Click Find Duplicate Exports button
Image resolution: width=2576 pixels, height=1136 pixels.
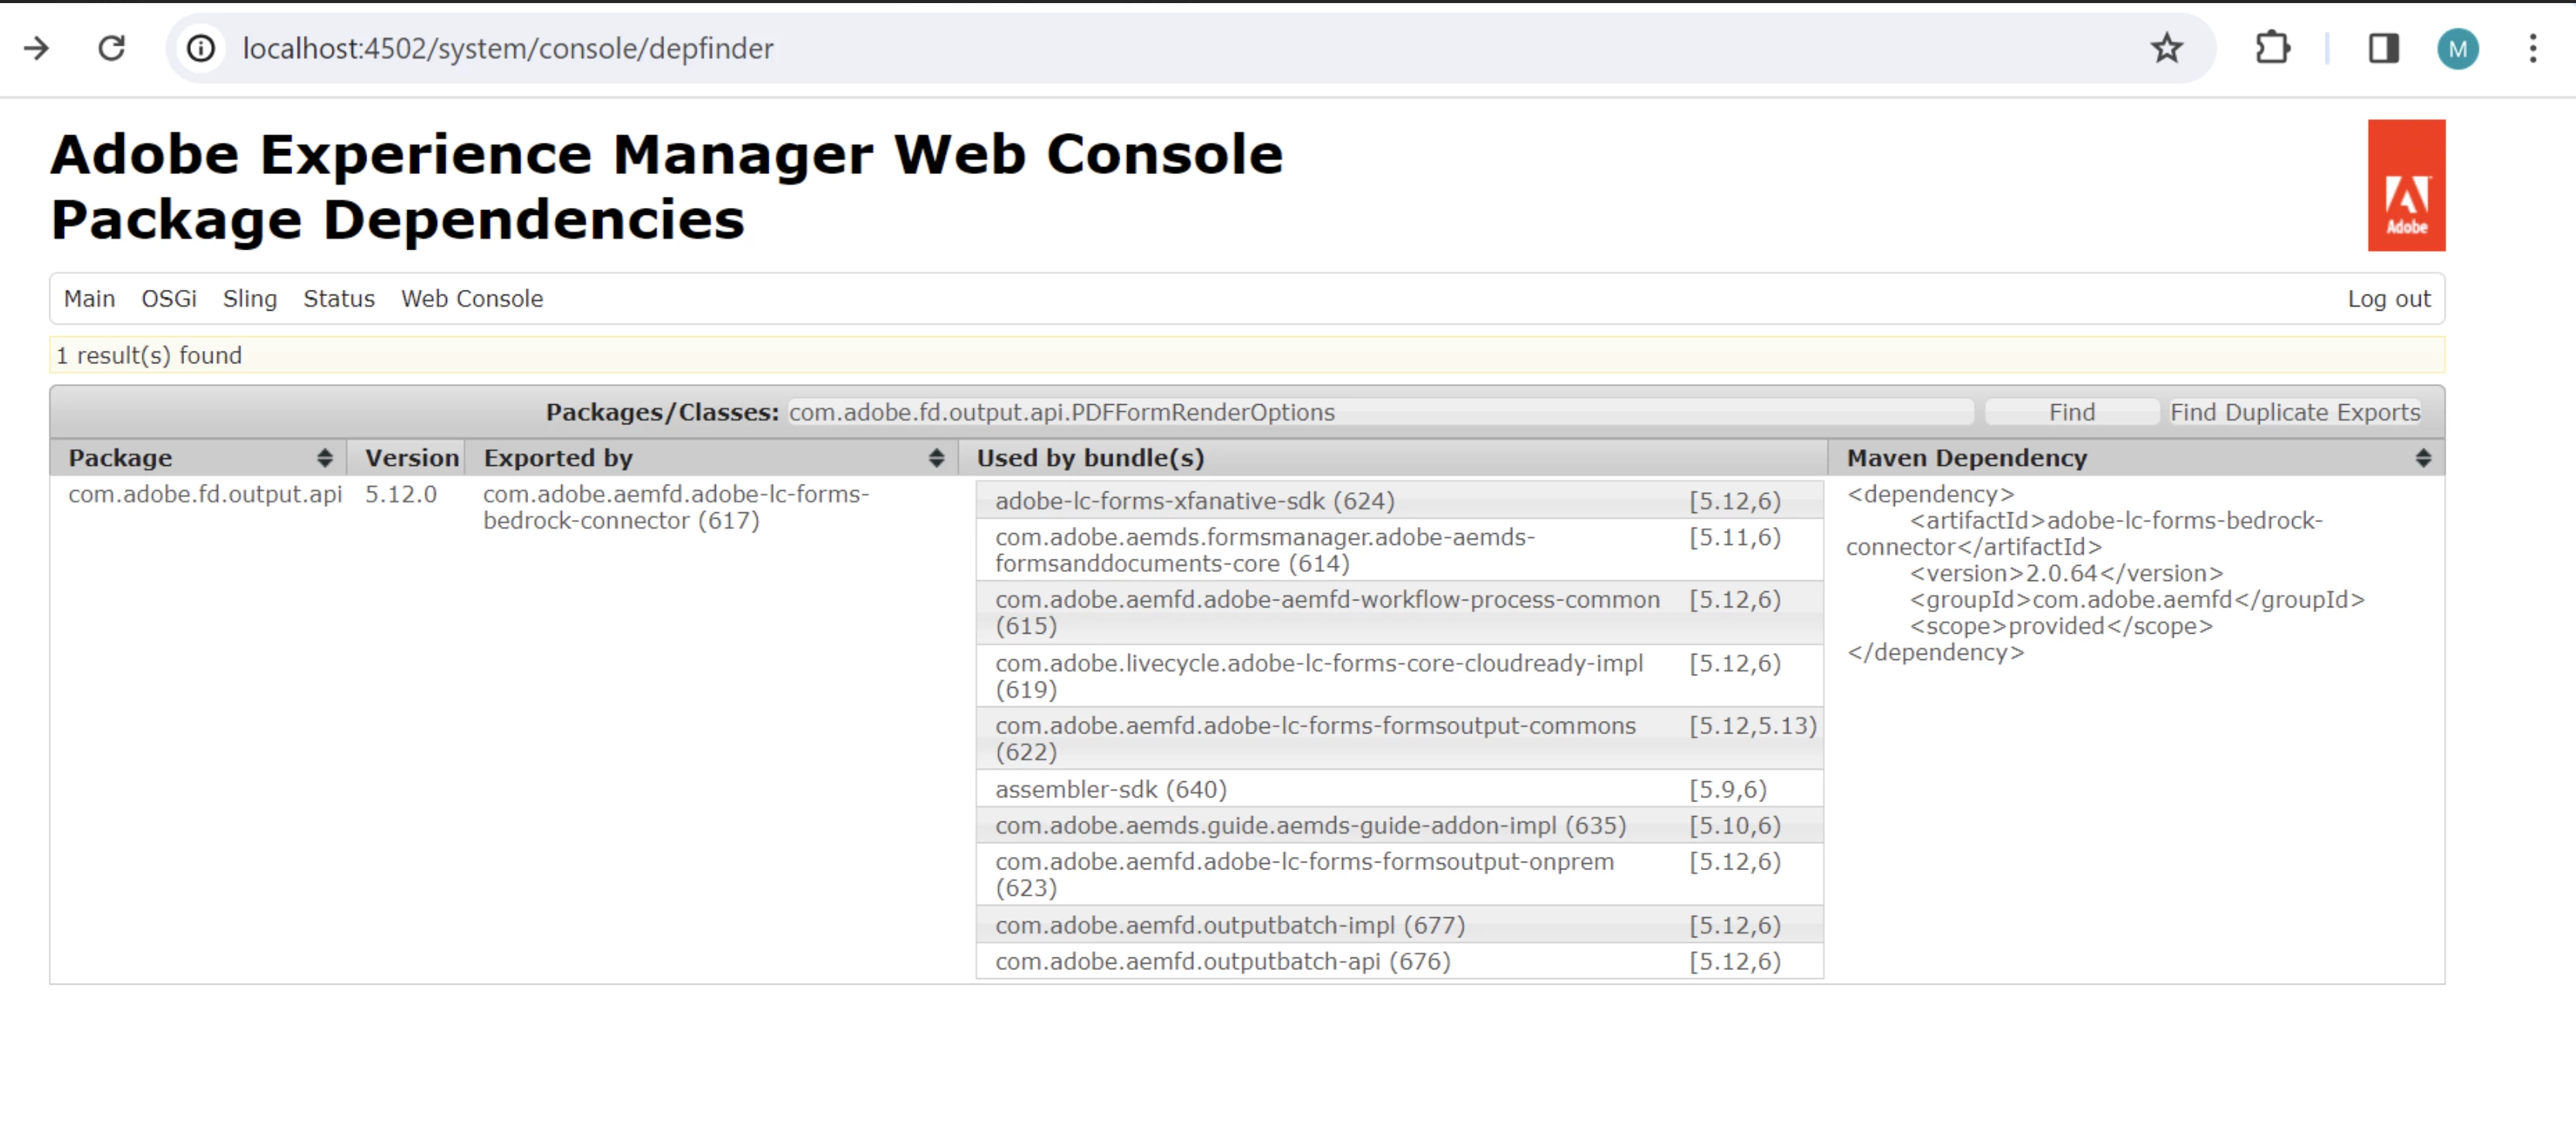(2294, 412)
